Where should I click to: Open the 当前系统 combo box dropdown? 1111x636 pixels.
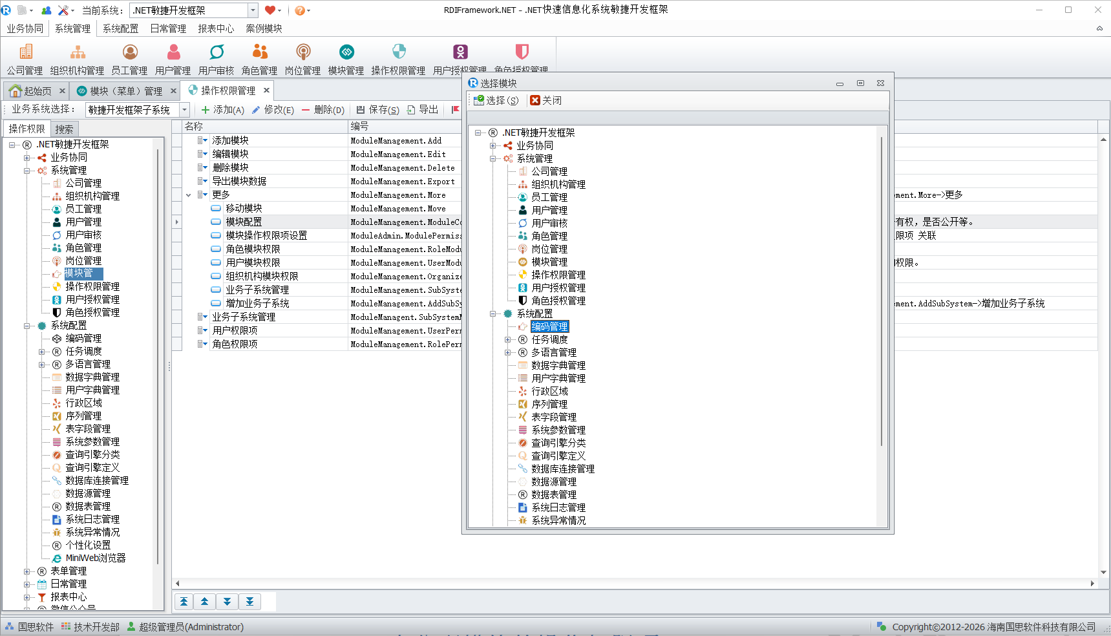click(253, 10)
